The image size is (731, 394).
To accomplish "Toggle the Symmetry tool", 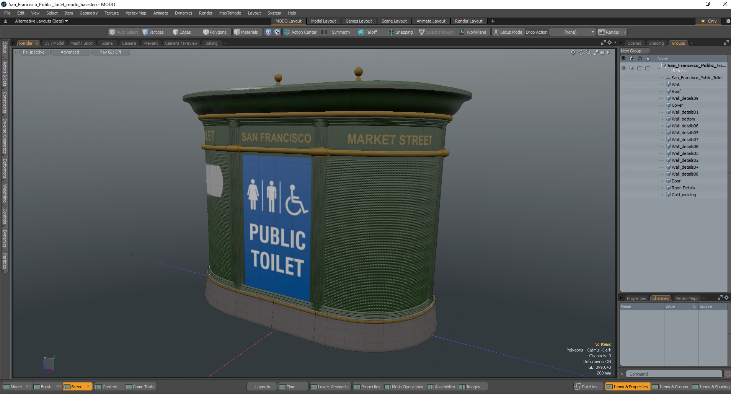I will click(x=337, y=32).
